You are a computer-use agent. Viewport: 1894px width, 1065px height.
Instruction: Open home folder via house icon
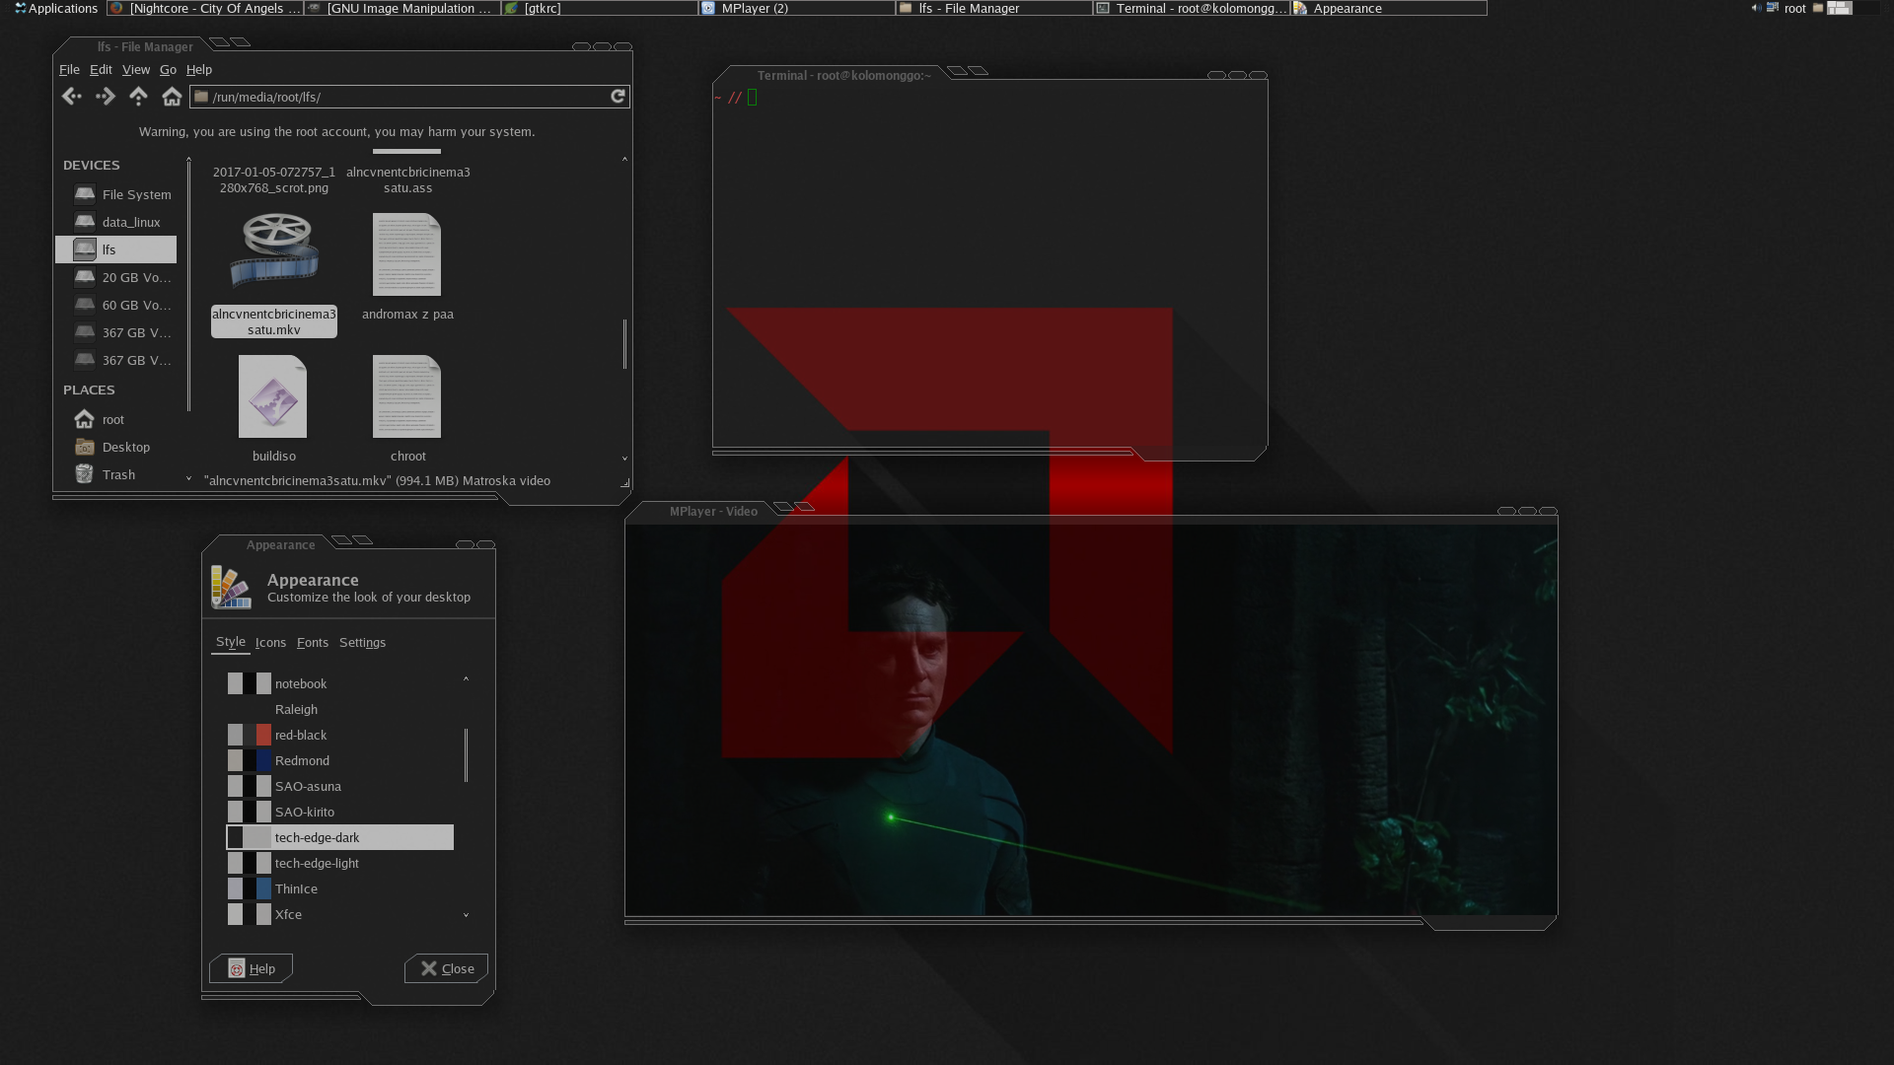pos(172,97)
